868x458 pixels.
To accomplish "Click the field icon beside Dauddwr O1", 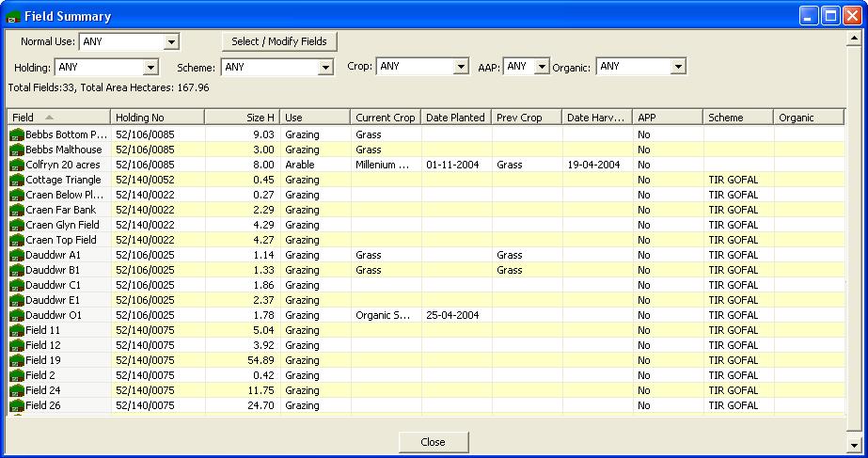I will pos(17,315).
